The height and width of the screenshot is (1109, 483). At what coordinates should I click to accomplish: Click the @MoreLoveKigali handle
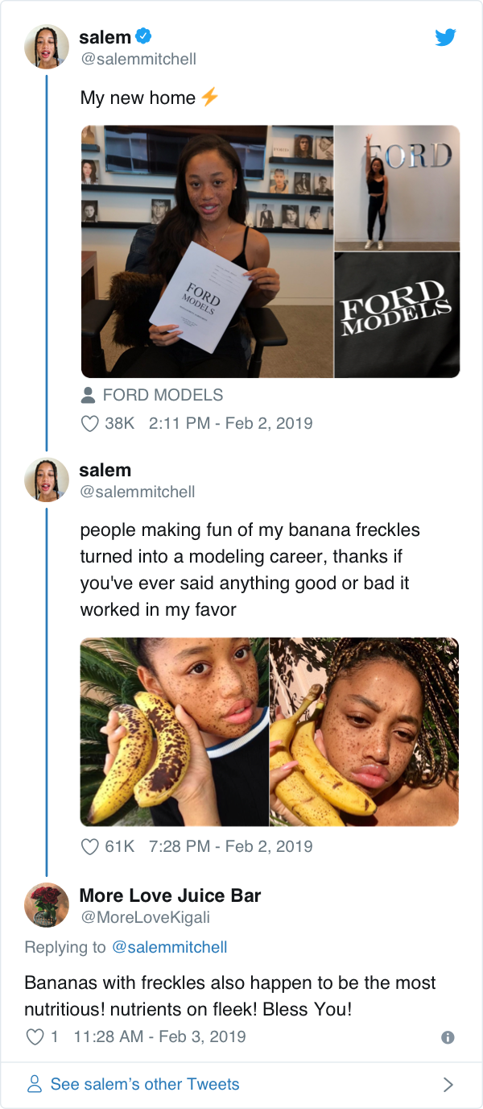pyautogui.click(x=145, y=917)
